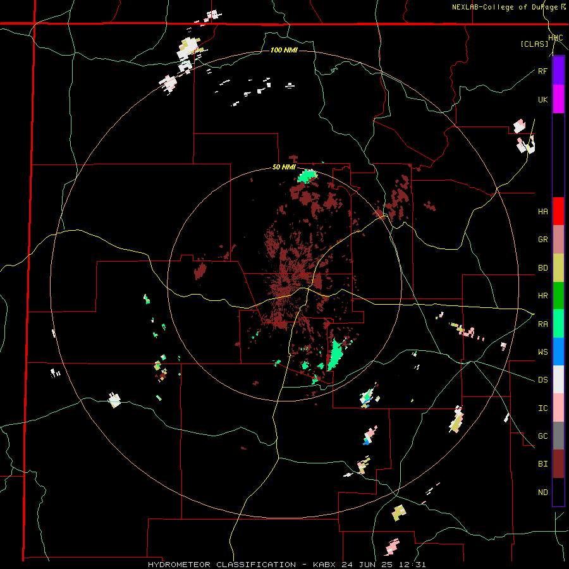Select the HR legend label

click(542, 296)
